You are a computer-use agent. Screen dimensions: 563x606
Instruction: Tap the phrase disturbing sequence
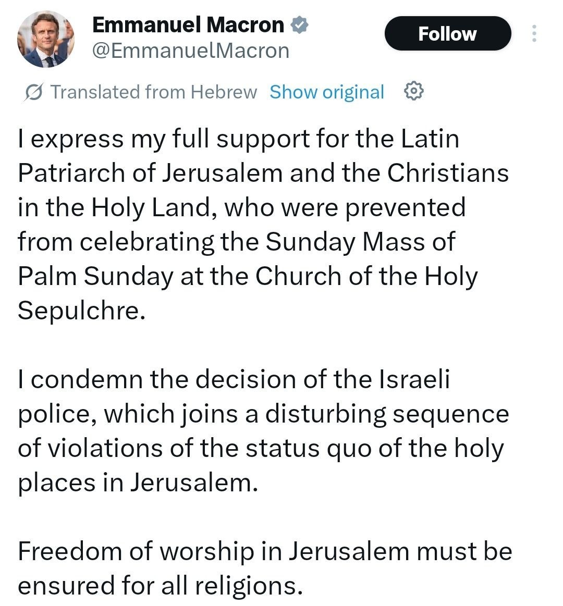click(x=387, y=414)
